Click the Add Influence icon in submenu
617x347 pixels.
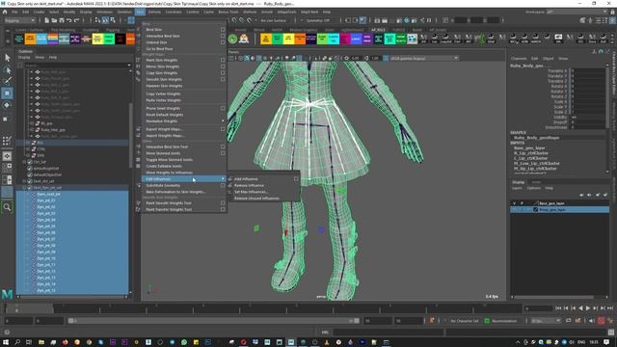click(230, 179)
